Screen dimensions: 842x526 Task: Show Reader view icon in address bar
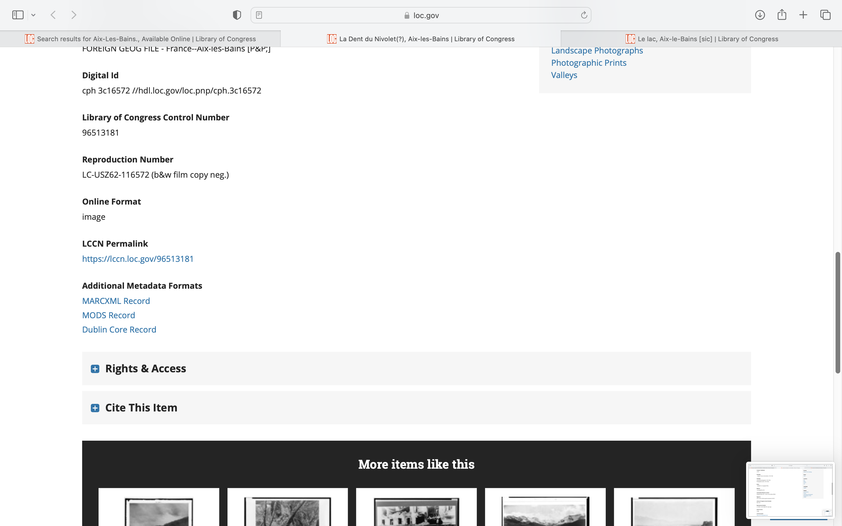coord(259,15)
